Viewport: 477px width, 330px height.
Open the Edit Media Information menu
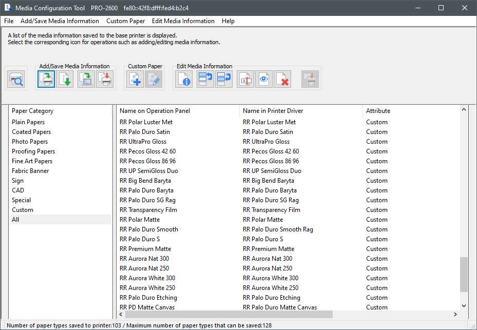pos(183,21)
